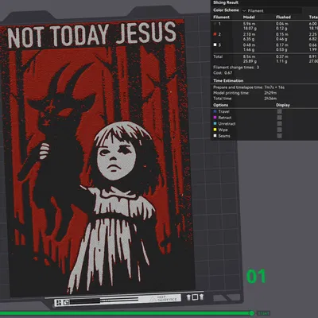Click the 0.48 m model length value
The image size is (318, 318).
(x=250, y=45)
